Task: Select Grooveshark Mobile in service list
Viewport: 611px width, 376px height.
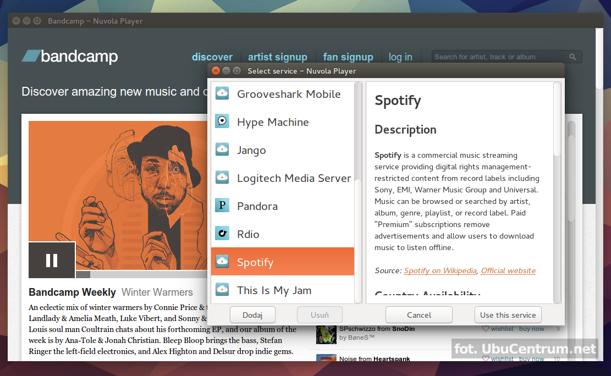Action: [x=283, y=94]
